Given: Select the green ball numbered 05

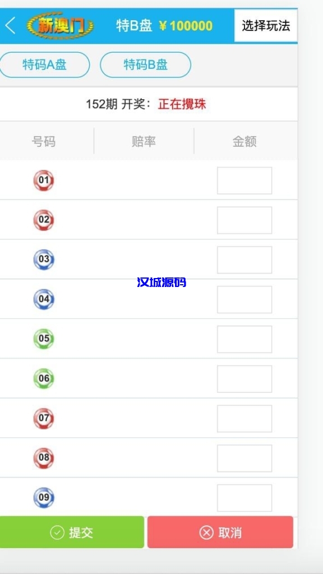Looking at the screenshot, I should [44, 339].
